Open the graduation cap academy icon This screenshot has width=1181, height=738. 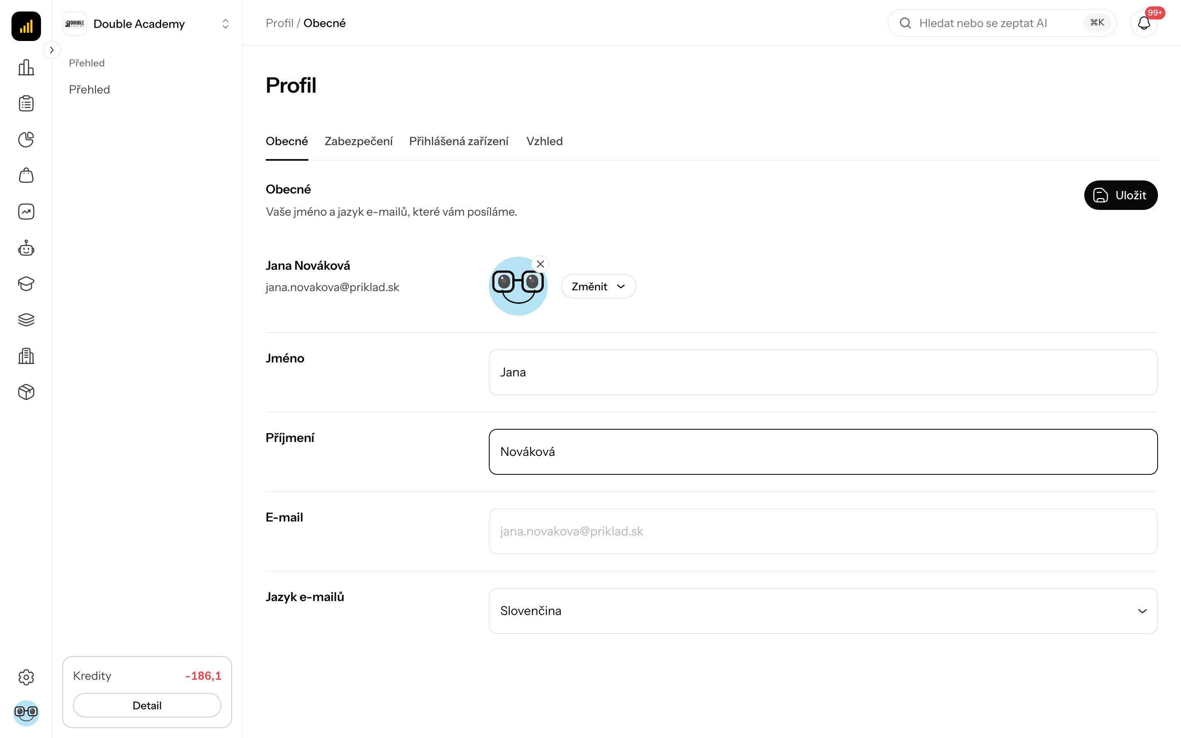click(26, 284)
